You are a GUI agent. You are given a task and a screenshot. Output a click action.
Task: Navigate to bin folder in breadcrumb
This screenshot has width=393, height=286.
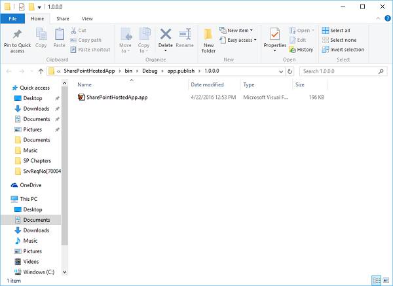tap(128, 71)
